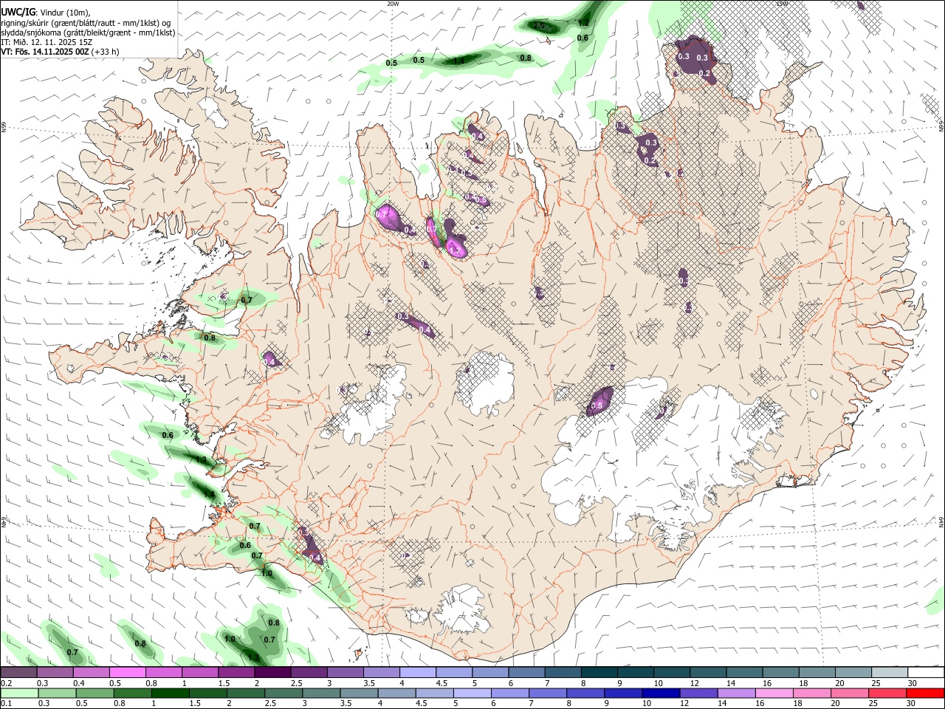Click the 'VT: Fös. 14.11.2025 00Z' valid time

coord(44,52)
